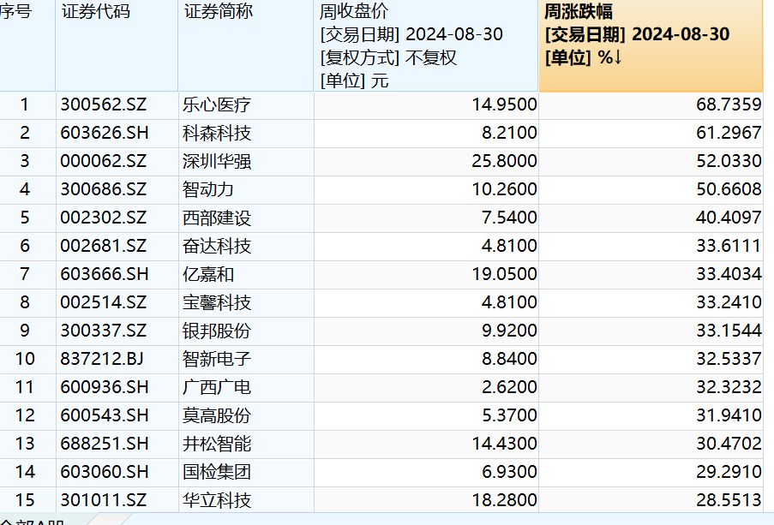Select stock code 300562.SZ
774x525 pixels.
[104, 104]
